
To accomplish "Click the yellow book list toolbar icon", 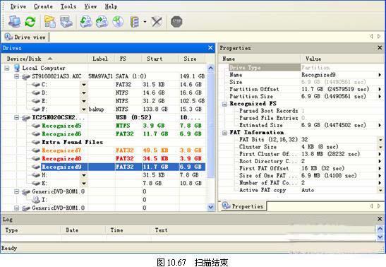I will click(134, 22).
